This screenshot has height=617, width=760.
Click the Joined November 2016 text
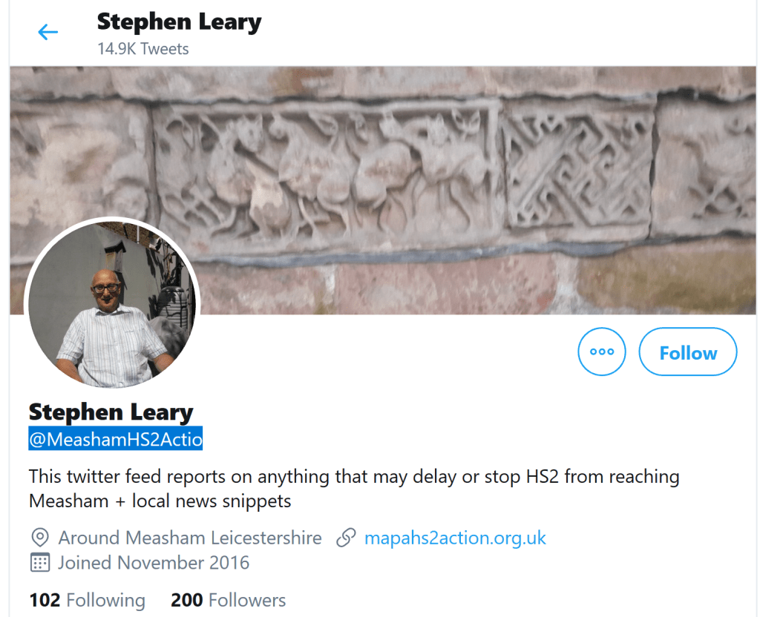pyautogui.click(x=154, y=563)
